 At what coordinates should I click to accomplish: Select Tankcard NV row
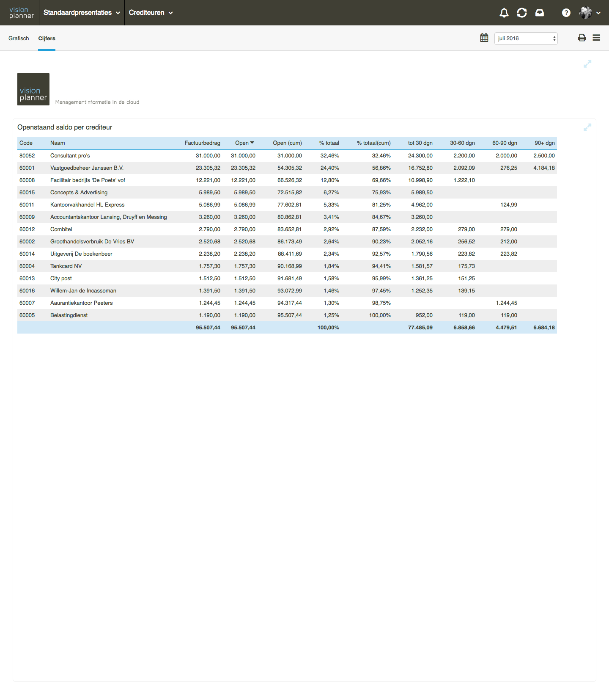(287, 266)
